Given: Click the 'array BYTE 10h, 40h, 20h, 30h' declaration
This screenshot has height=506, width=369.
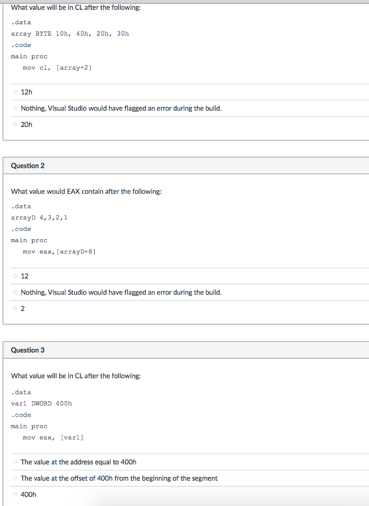Looking at the screenshot, I should pyautogui.click(x=70, y=34).
